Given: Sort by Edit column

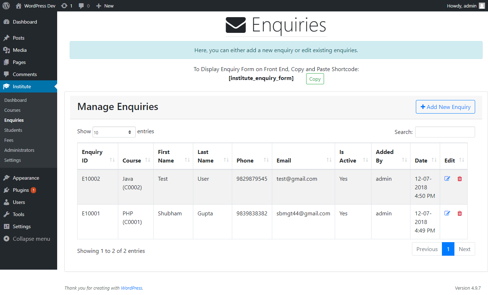Looking at the screenshot, I should point(454,156).
